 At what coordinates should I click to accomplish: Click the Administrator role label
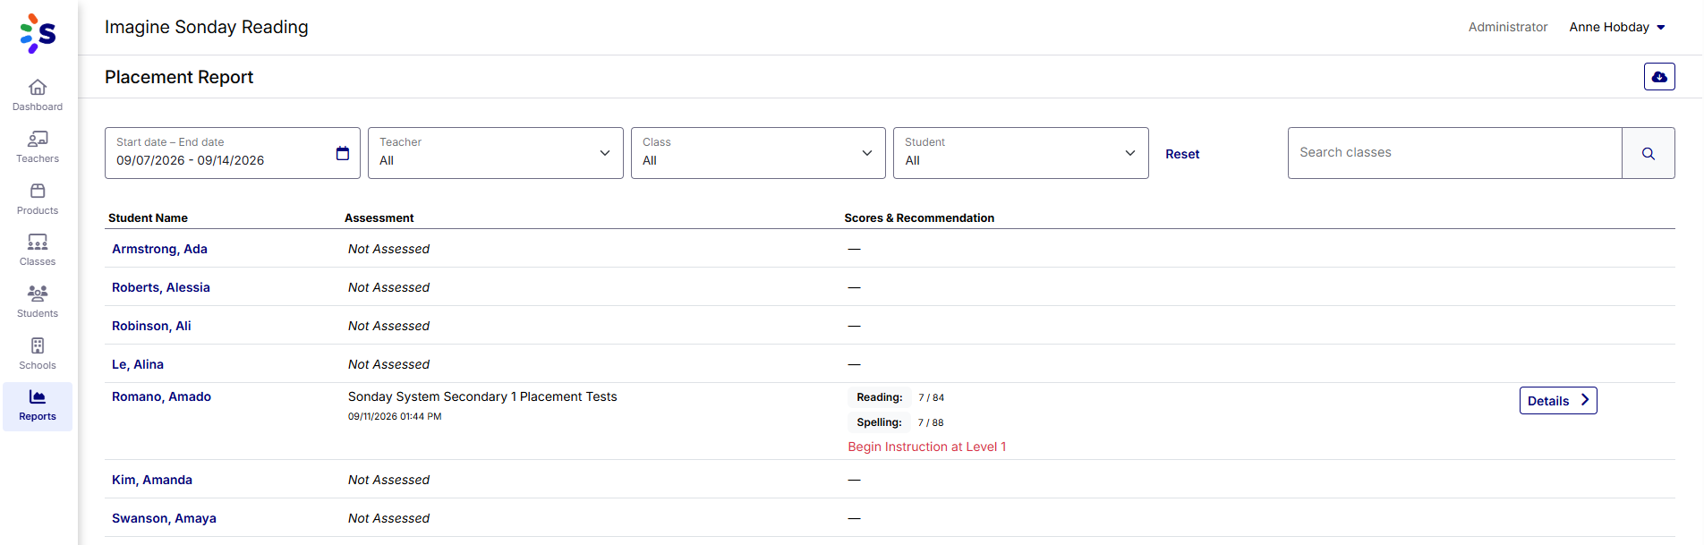click(1508, 27)
